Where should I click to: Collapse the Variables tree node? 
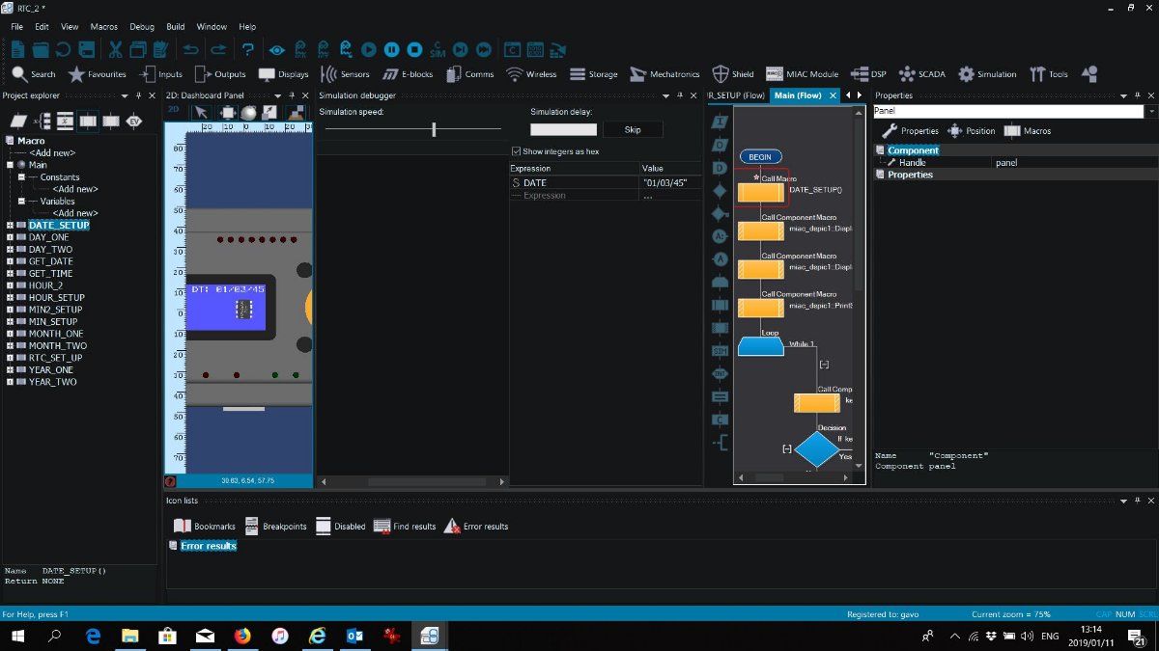(x=21, y=202)
